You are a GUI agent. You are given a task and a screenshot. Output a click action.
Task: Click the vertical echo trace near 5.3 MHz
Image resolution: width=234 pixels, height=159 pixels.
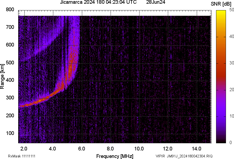point(73,60)
